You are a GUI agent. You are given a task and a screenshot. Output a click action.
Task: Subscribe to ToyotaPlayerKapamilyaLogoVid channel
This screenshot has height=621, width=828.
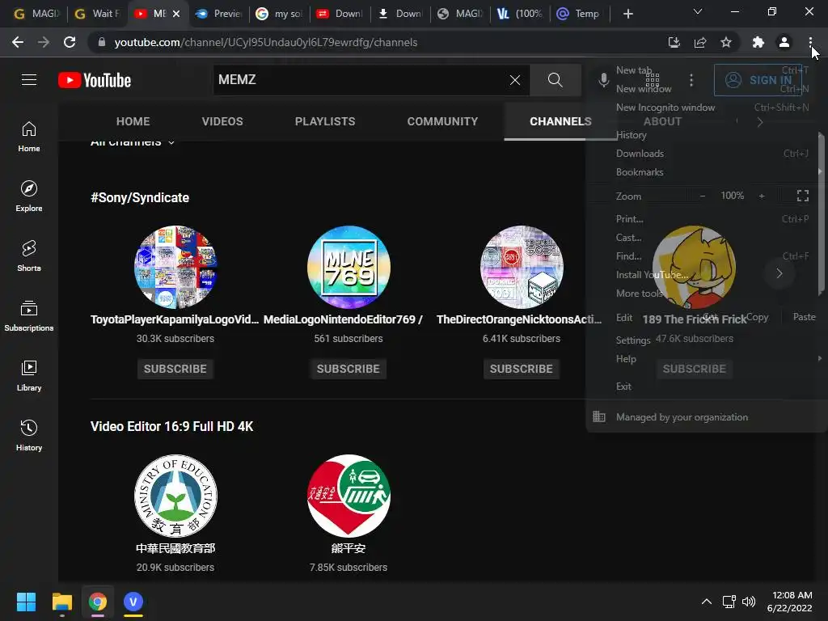coord(175,369)
